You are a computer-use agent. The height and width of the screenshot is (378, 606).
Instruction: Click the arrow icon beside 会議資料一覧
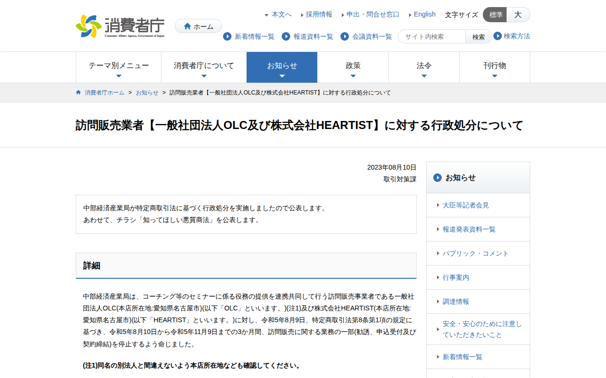(345, 36)
